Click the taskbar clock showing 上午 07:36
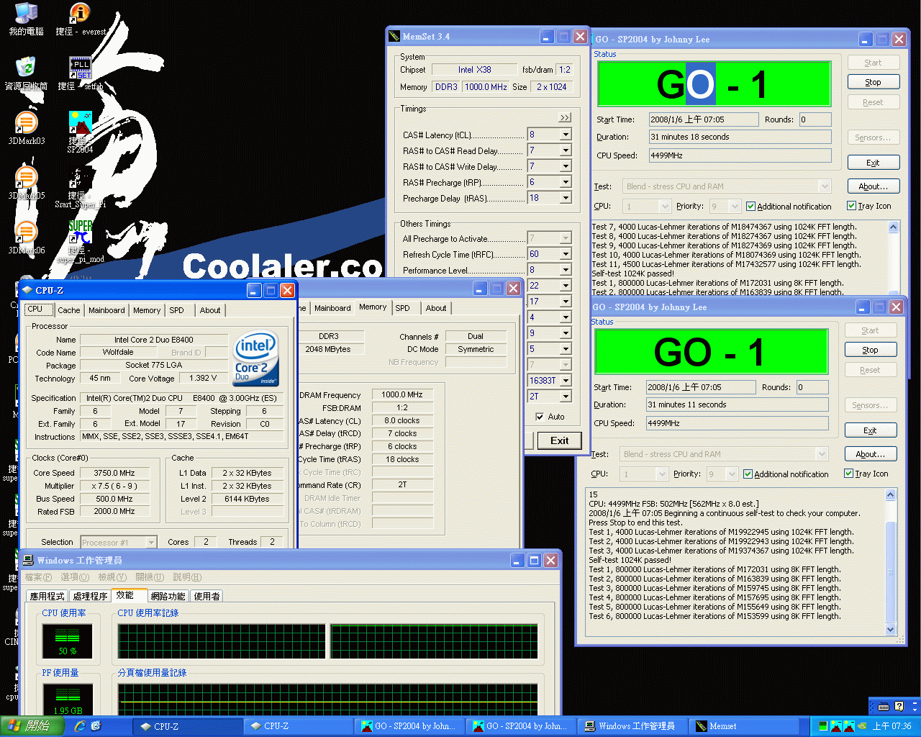921x737 pixels. click(x=891, y=726)
